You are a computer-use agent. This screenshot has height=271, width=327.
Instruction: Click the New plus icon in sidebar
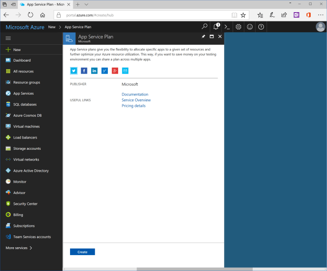(x=8, y=49)
